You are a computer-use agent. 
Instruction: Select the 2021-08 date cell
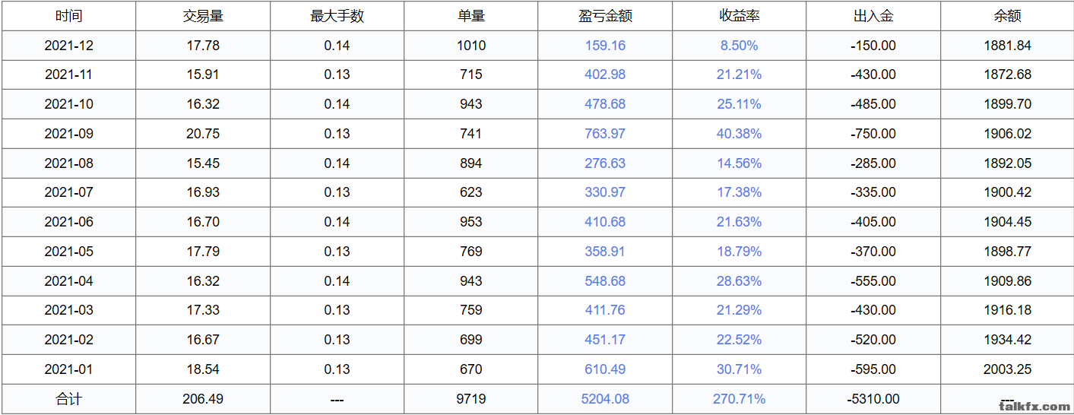(69, 163)
